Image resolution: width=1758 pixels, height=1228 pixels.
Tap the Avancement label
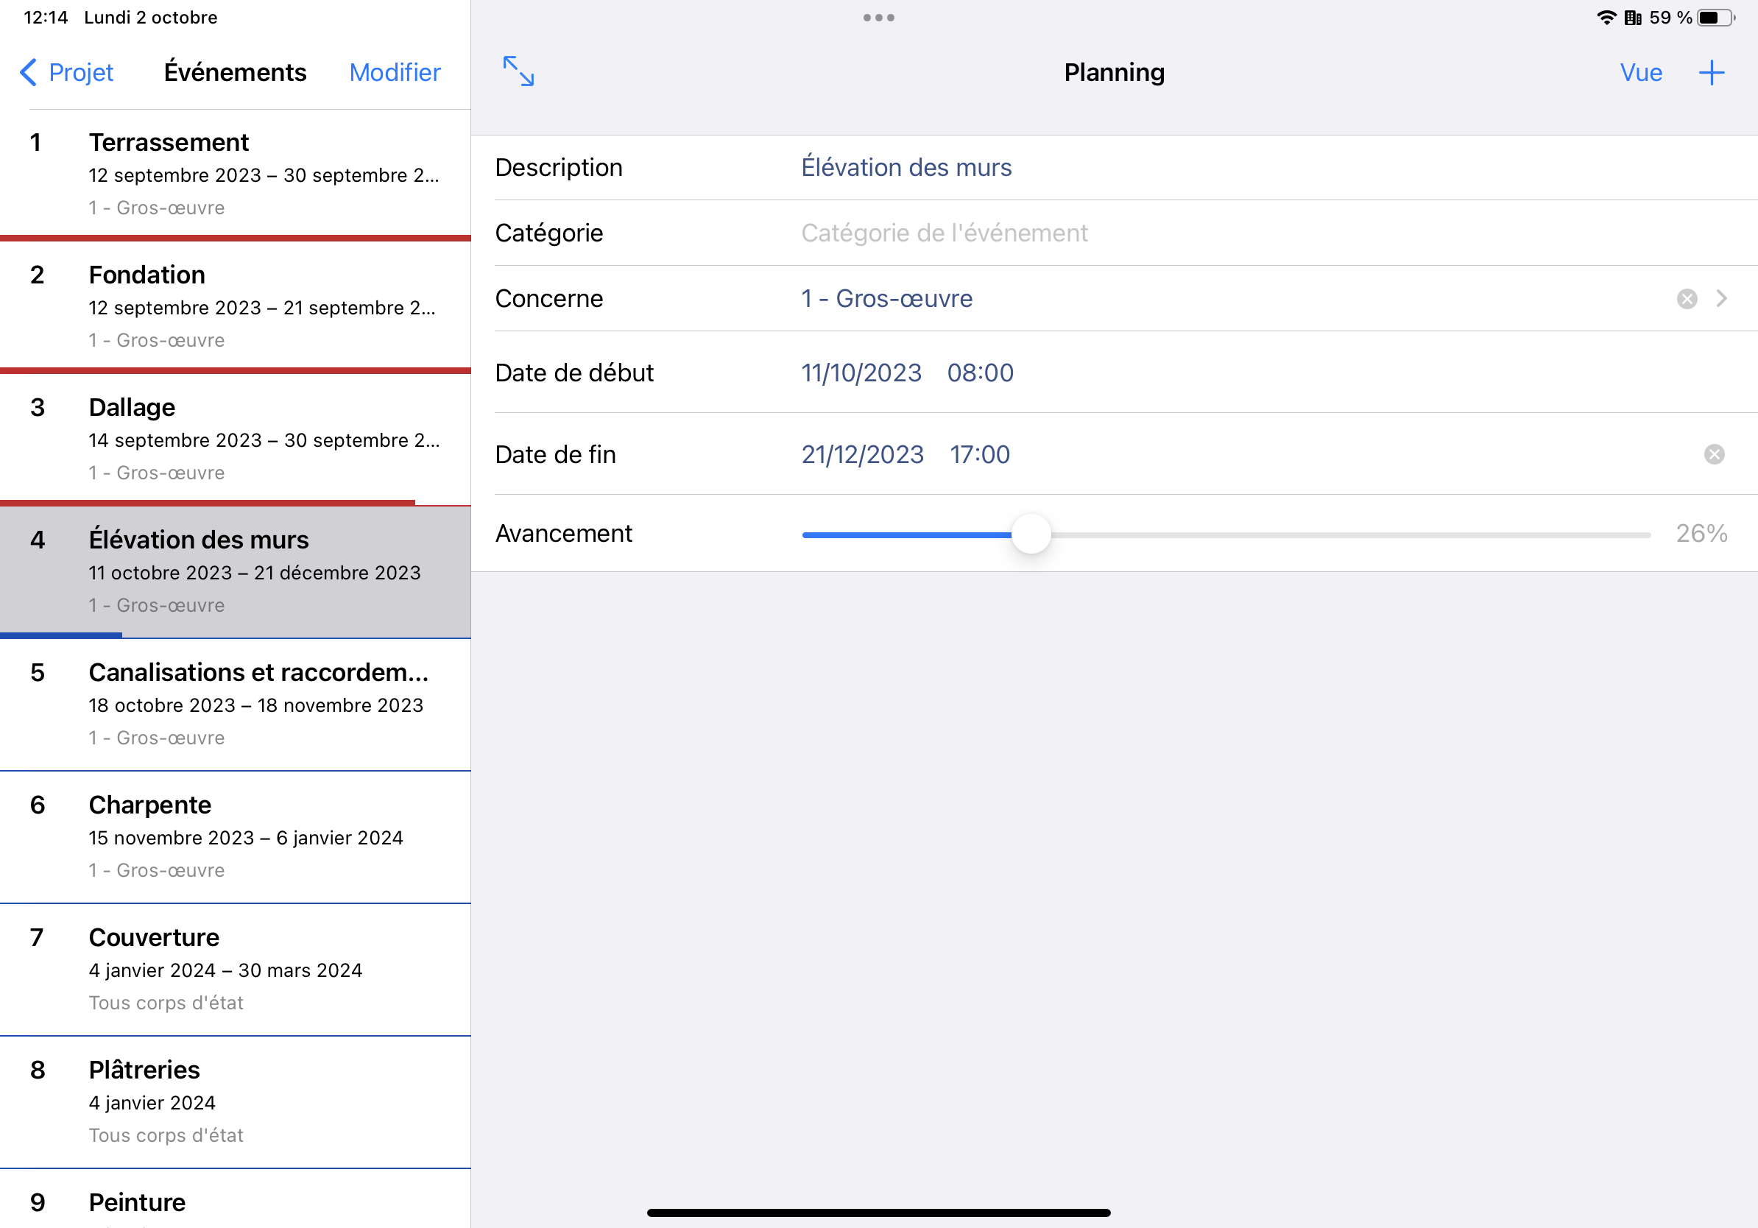tap(563, 534)
